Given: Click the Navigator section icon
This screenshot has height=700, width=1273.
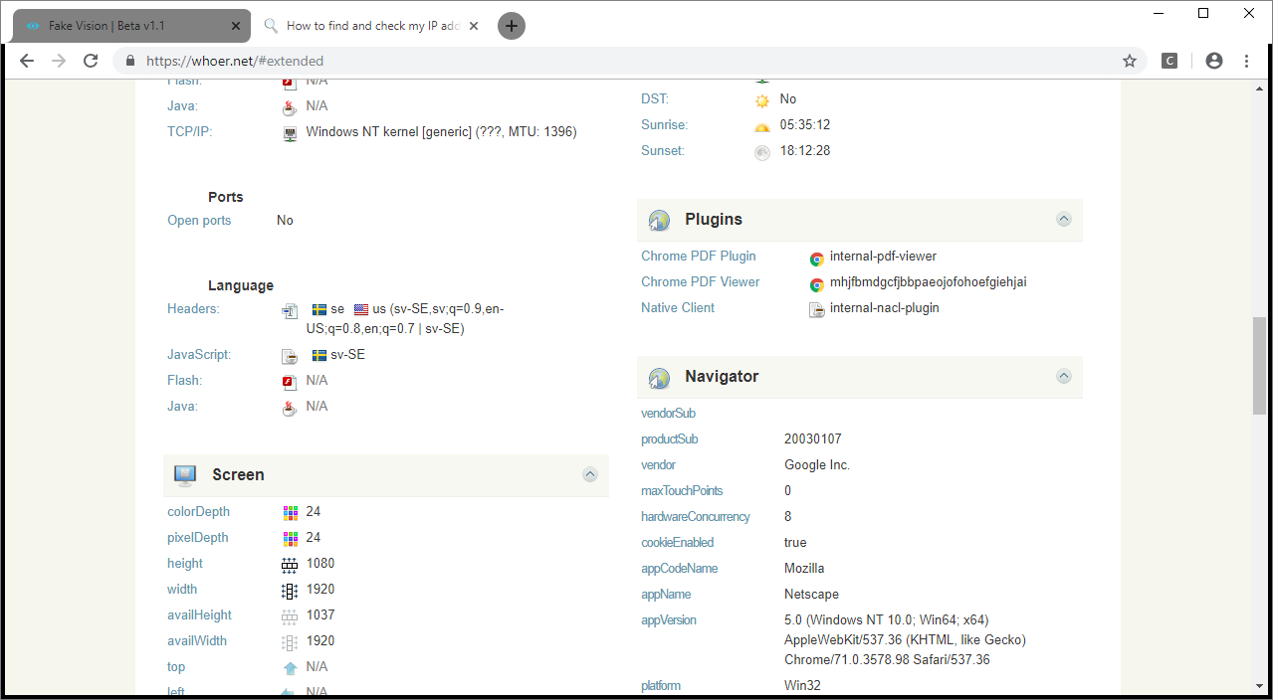Looking at the screenshot, I should pyautogui.click(x=659, y=377).
